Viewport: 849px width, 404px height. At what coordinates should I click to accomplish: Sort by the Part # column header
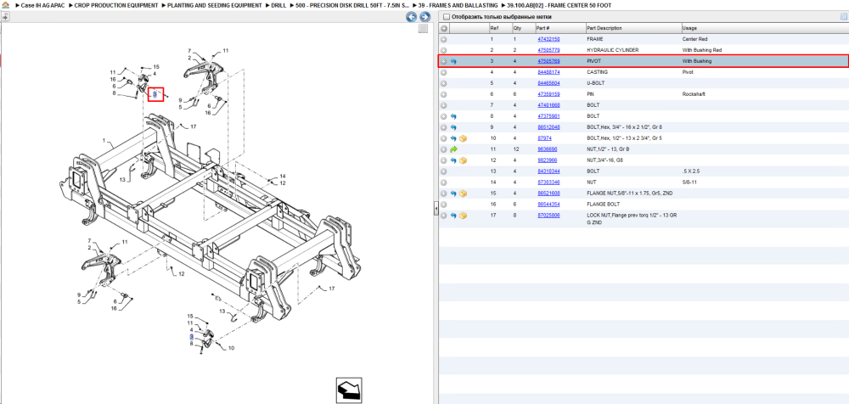543,28
